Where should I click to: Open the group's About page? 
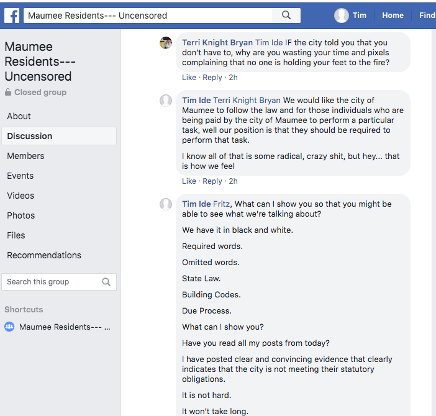(19, 116)
